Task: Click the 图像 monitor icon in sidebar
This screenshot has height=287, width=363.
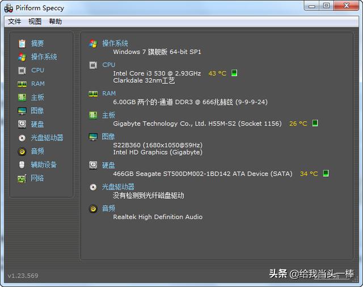Action: pyautogui.click(x=22, y=111)
